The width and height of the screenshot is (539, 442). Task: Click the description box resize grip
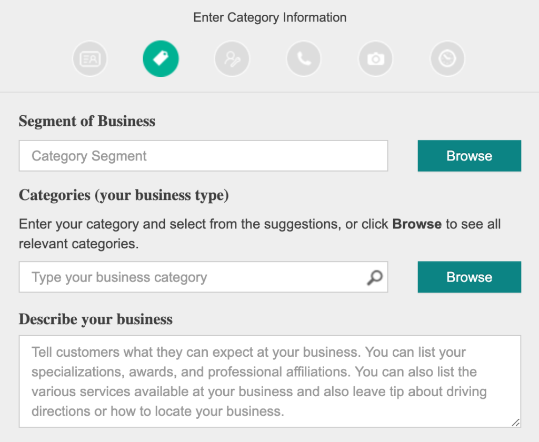515,423
